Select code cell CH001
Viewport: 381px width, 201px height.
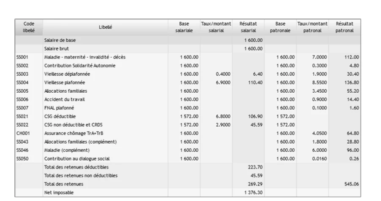[x=23, y=134]
